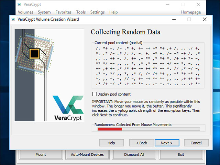Minimize the VeraCrypt main window

click(167, 4)
